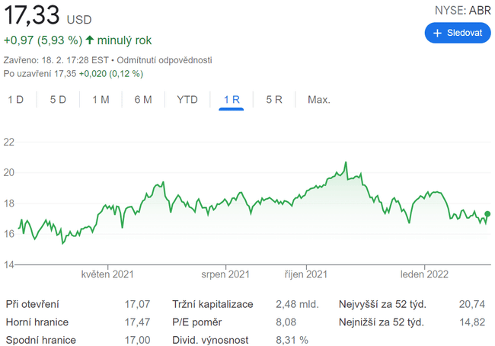Click the current price dot on chart
495x346 pixels.
point(487,214)
